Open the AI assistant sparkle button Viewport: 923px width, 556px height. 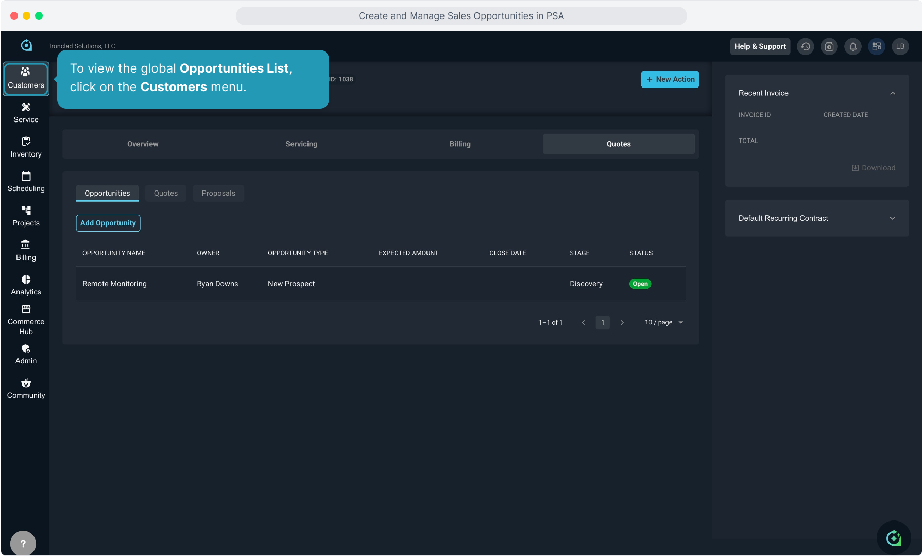pyautogui.click(x=894, y=538)
